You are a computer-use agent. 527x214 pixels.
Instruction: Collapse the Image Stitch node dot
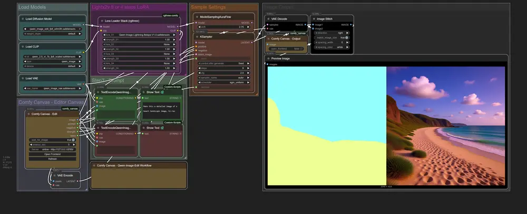click(314, 19)
